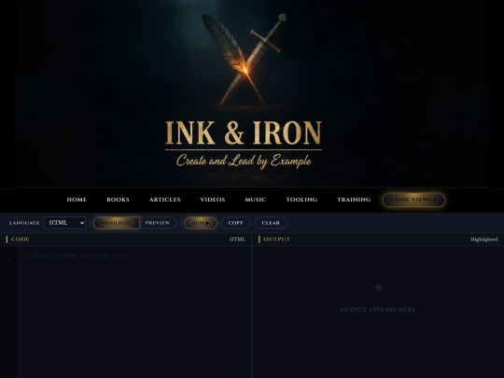Click the Ink & Iron logo banner
The height and width of the screenshot is (378, 504).
(252, 93)
